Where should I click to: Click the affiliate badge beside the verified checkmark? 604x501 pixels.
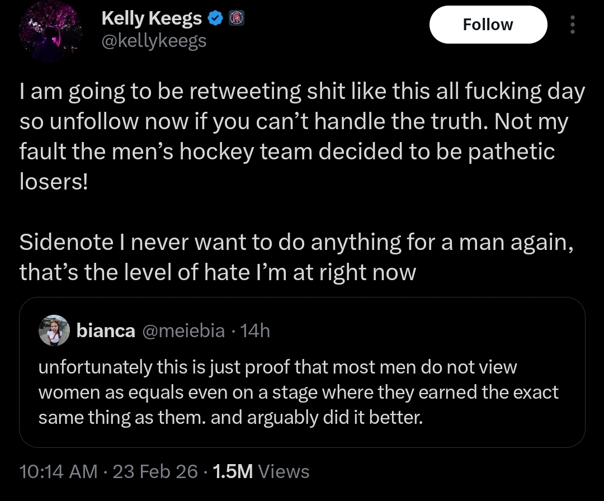pos(235,20)
